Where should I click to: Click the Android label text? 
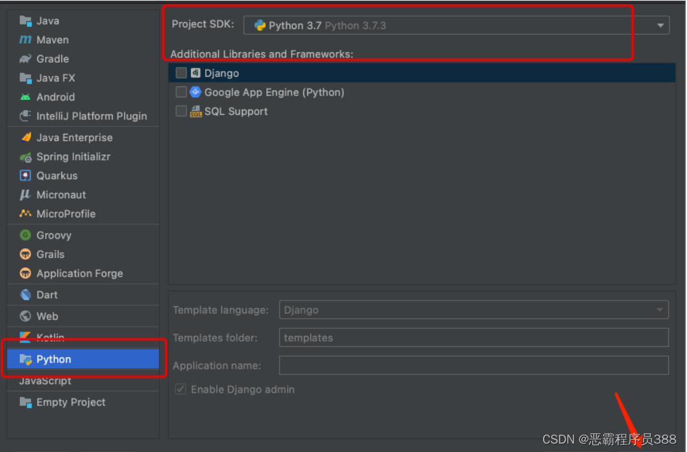55,97
